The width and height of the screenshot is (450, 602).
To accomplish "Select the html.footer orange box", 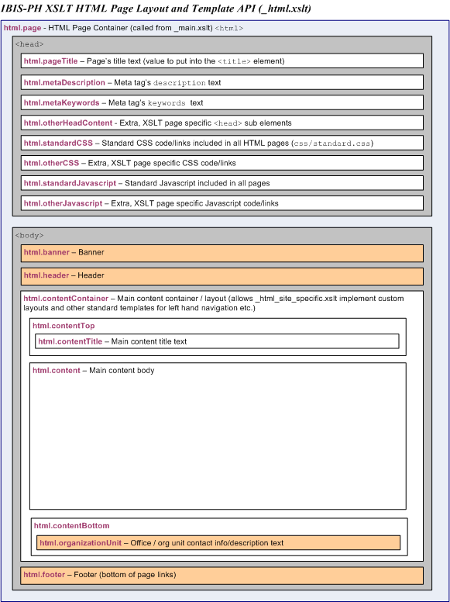I will point(222,576).
